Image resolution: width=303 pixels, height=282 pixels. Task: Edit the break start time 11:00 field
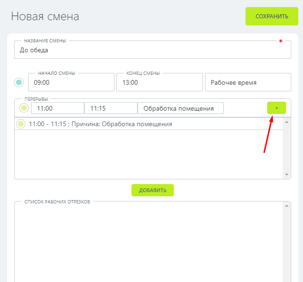click(57, 108)
